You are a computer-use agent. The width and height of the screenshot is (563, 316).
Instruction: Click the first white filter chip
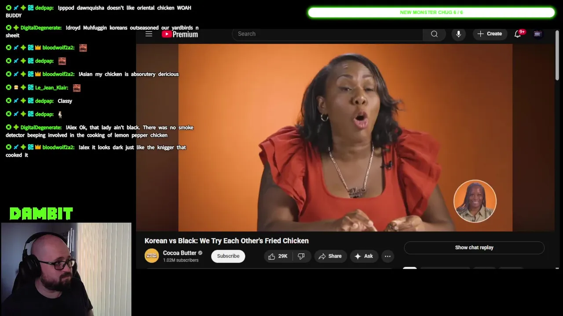(x=409, y=268)
